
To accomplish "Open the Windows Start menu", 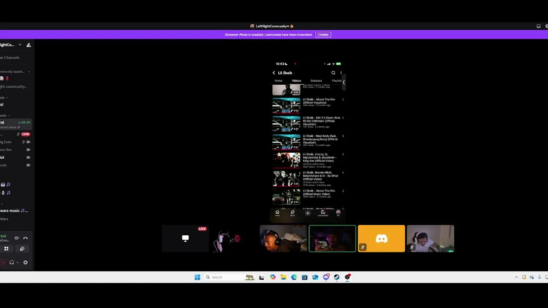I will [x=197, y=277].
